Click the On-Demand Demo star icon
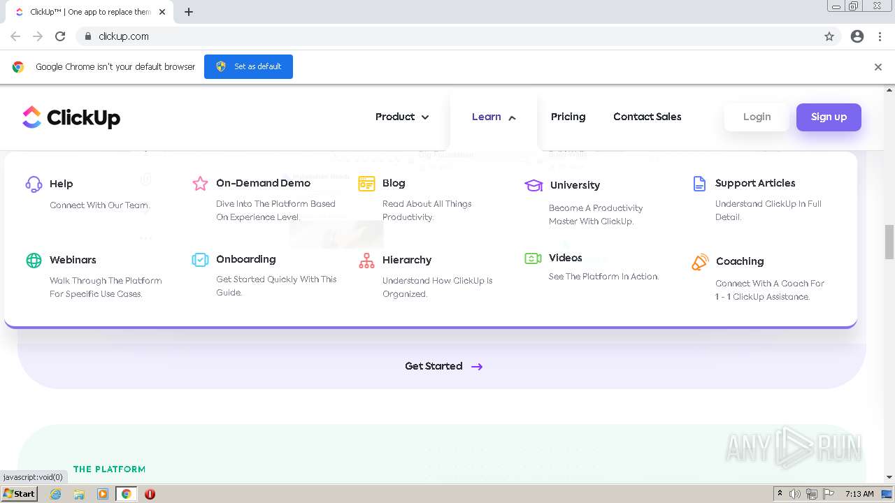Image resolution: width=895 pixels, height=503 pixels. tap(200, 183)
